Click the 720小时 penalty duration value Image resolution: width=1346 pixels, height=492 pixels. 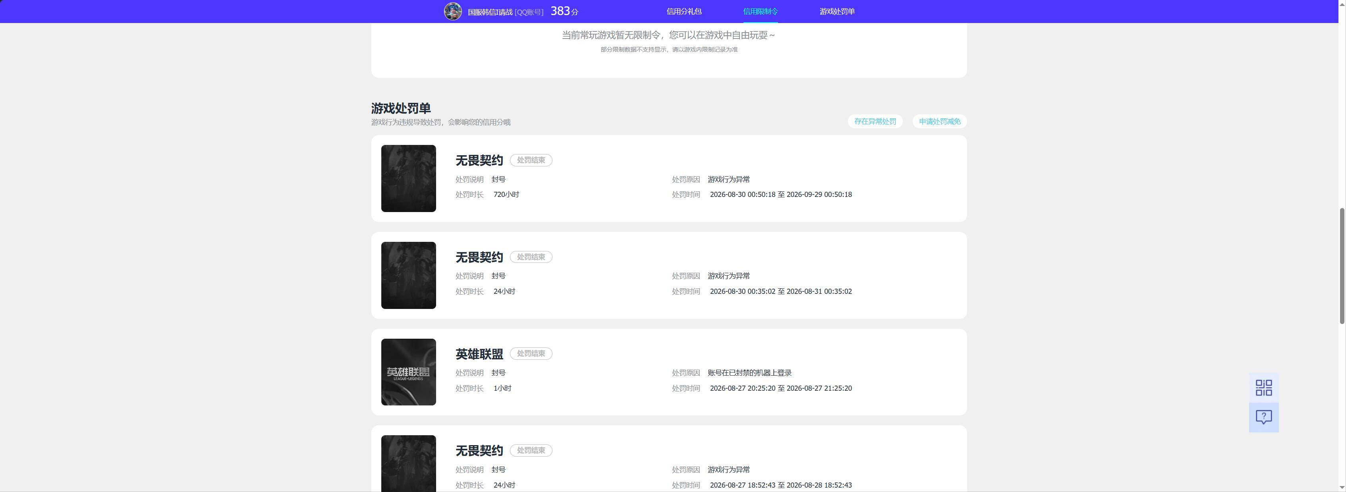[x=506, y=194]
